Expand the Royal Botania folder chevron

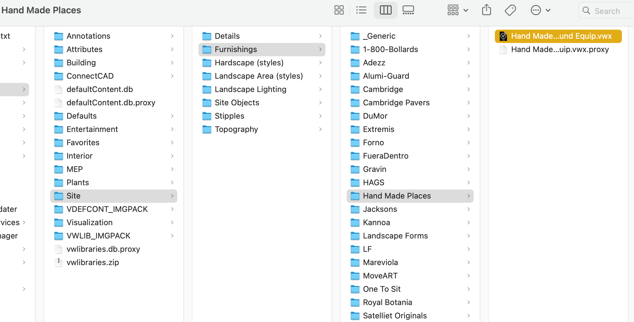pos(469,302)
